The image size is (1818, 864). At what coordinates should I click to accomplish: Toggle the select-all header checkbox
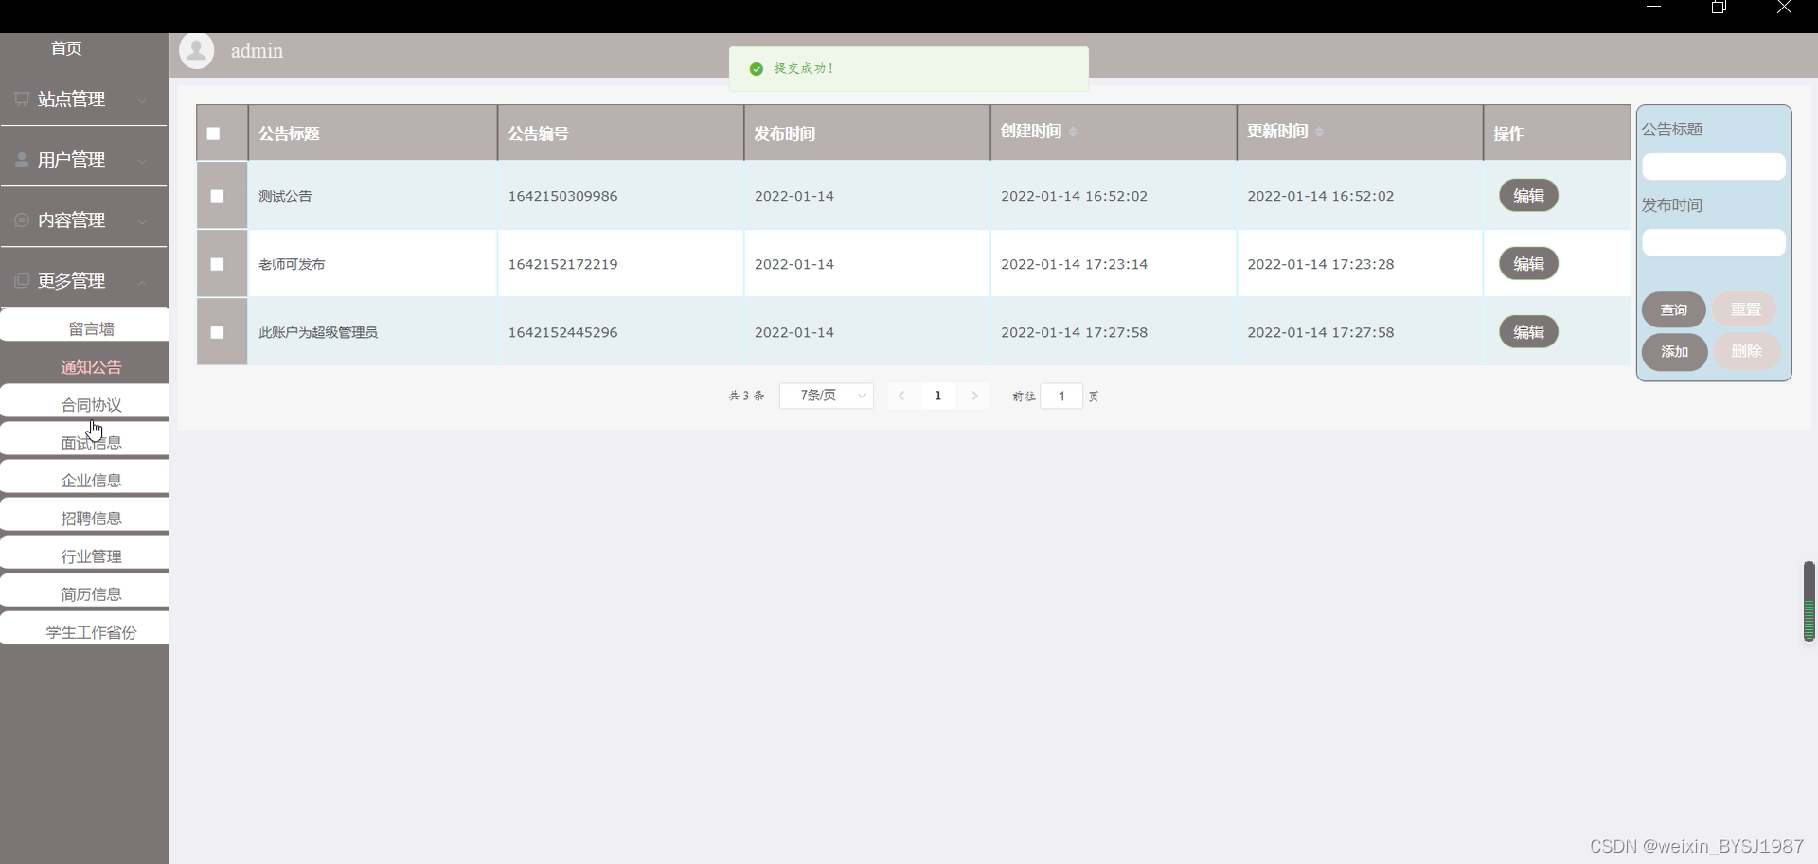[214, 133]
